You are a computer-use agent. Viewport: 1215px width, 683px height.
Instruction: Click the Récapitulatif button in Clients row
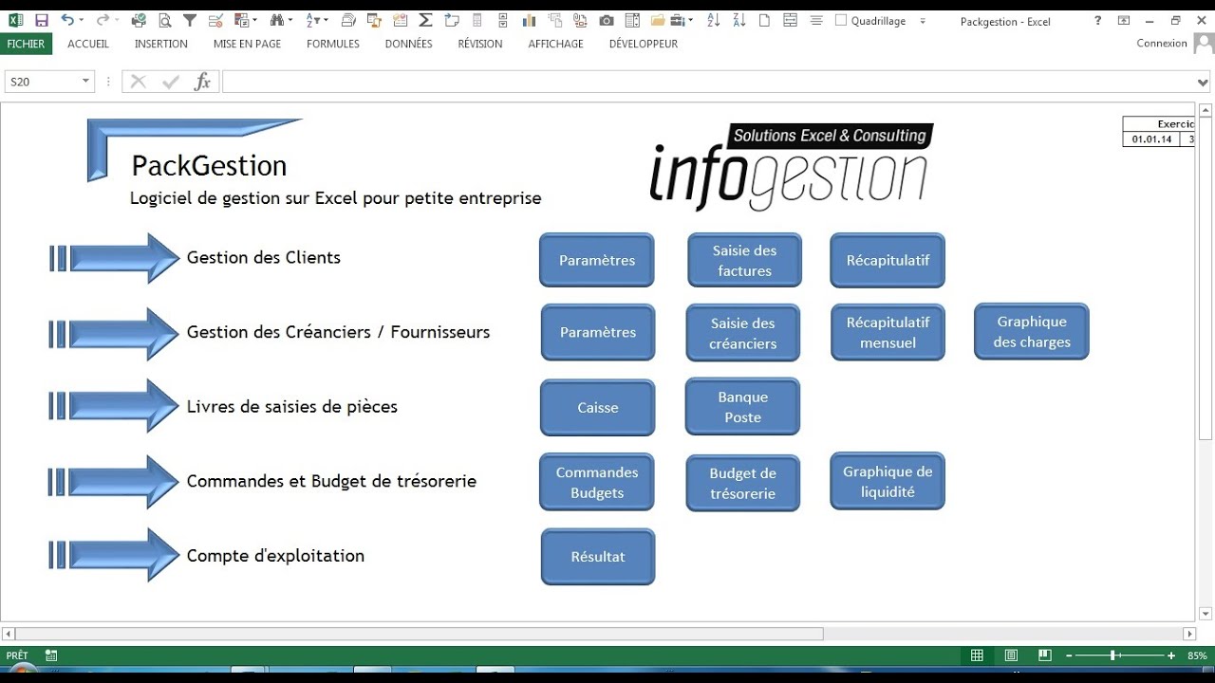click(888, 260)
